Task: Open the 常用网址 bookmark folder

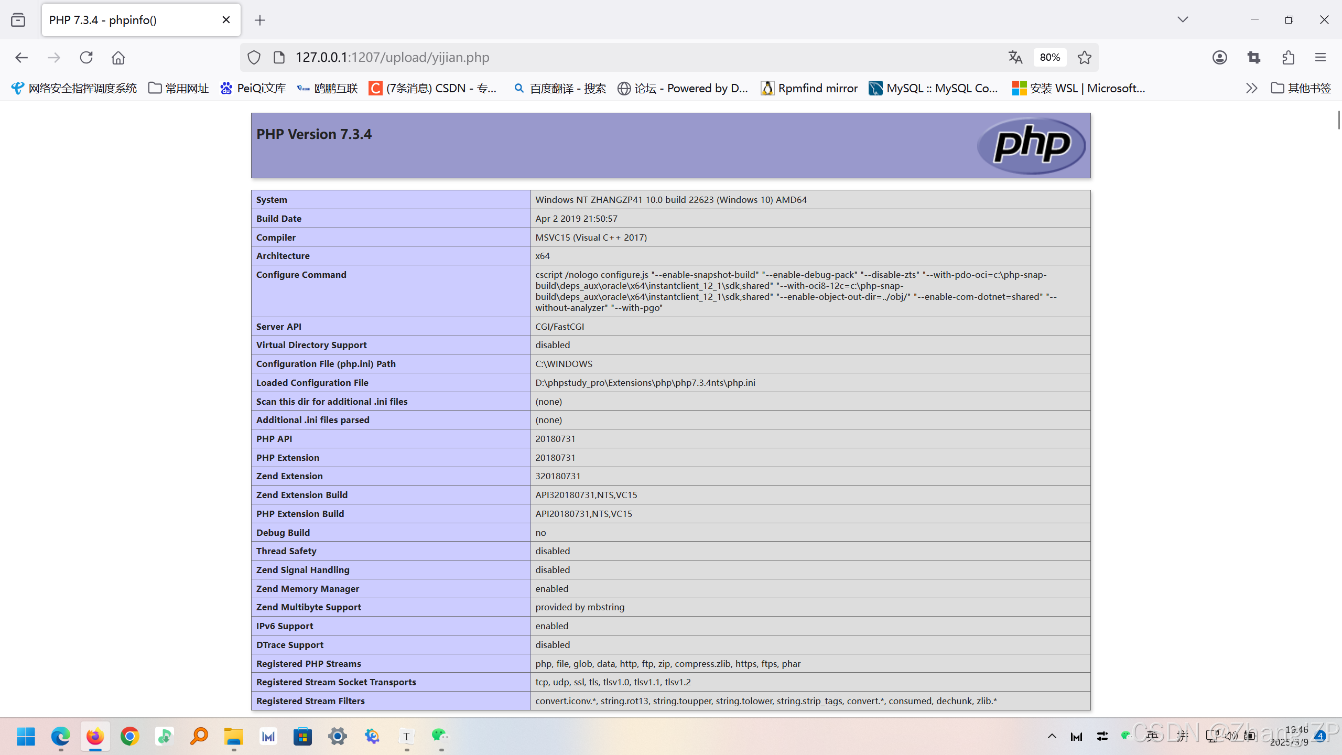Action: click(178, 88)
